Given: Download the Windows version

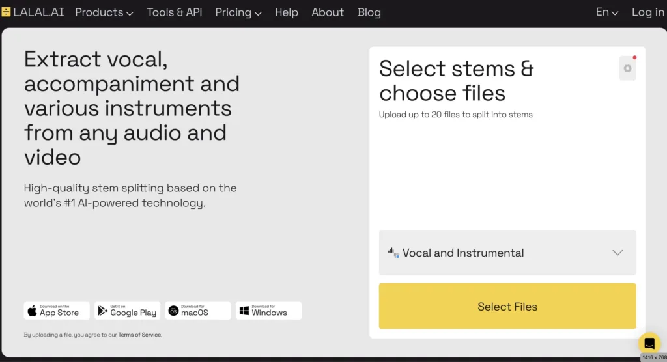Looking at the screenshot, I should [x=268, y=311].
